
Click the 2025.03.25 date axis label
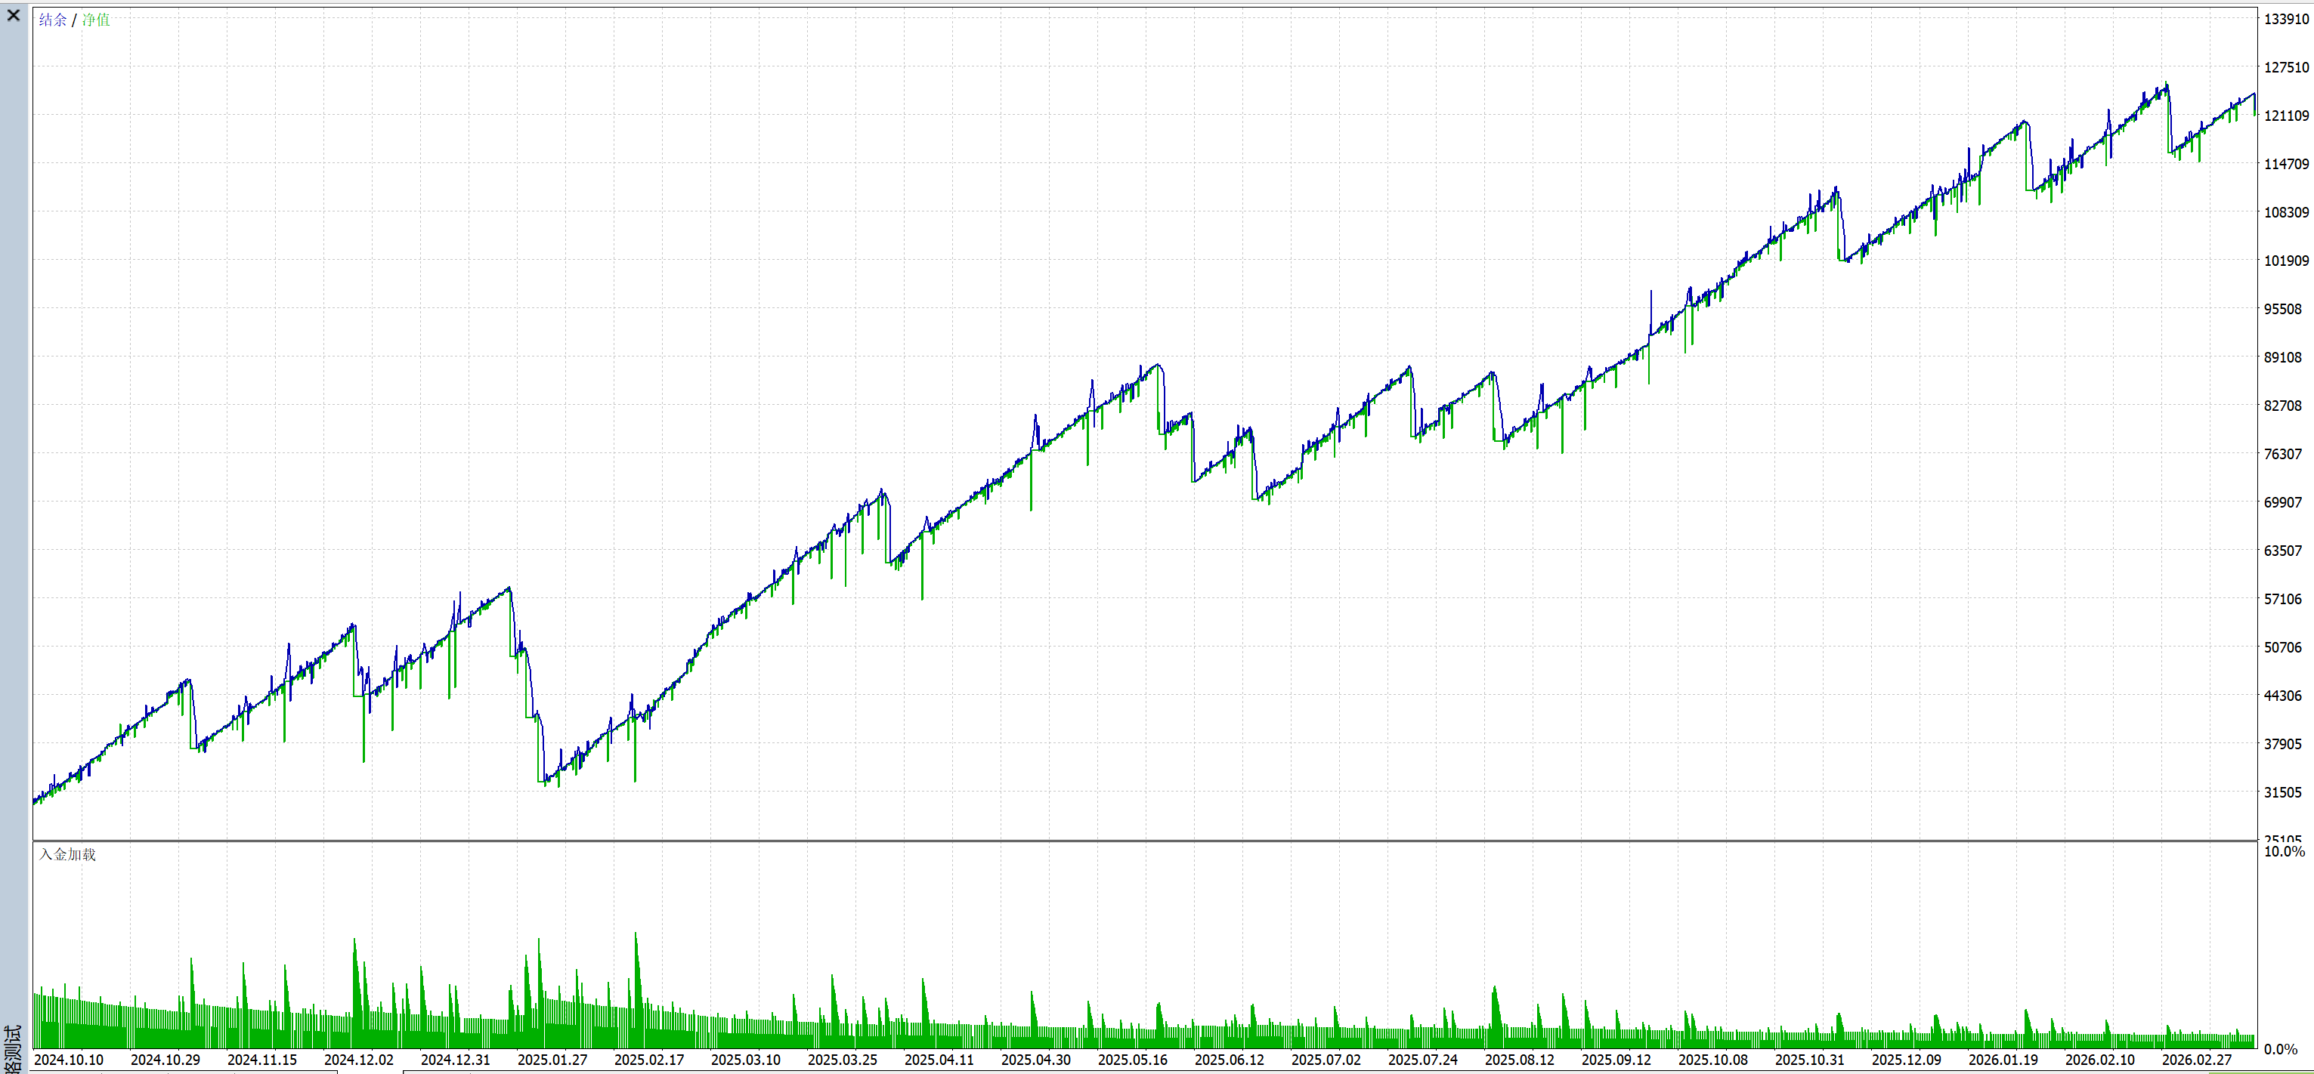click(x=842, y=1060)
